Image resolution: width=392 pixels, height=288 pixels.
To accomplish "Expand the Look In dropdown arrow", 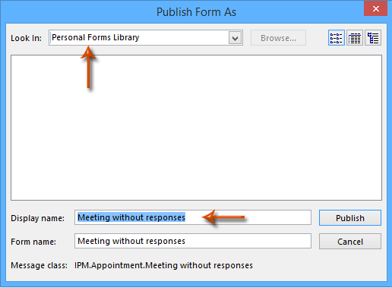I will (x=235, y=38).
